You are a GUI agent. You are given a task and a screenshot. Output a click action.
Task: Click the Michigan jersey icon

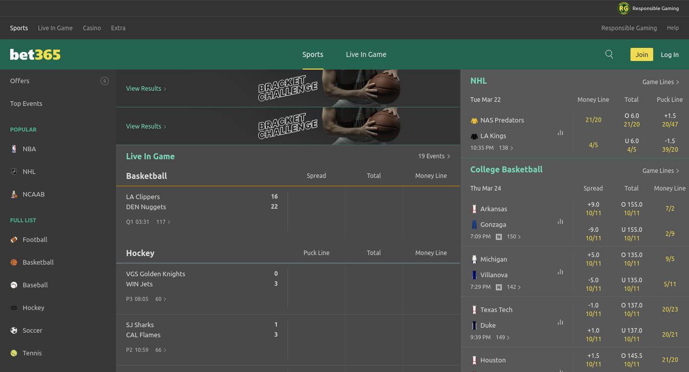point(474,259)
